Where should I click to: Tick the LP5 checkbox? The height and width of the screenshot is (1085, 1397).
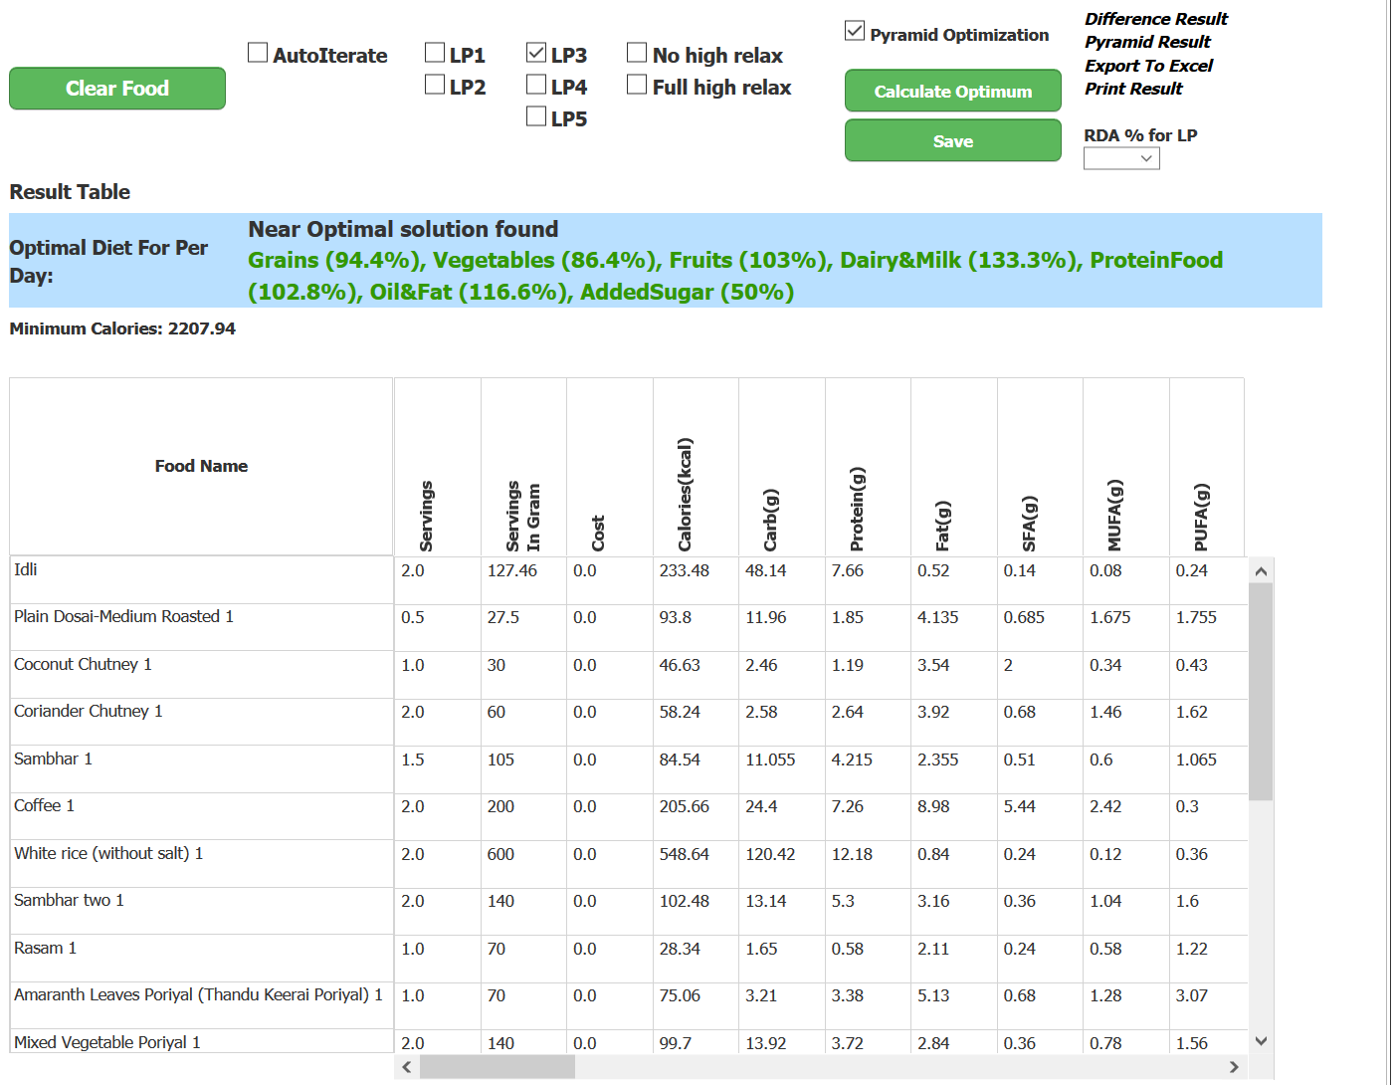click(x=536, y=116)
